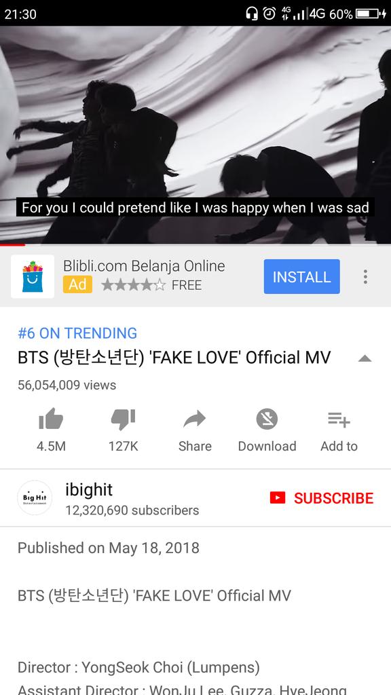Tap the Blibli shopping bag app icon

(33, 277)
